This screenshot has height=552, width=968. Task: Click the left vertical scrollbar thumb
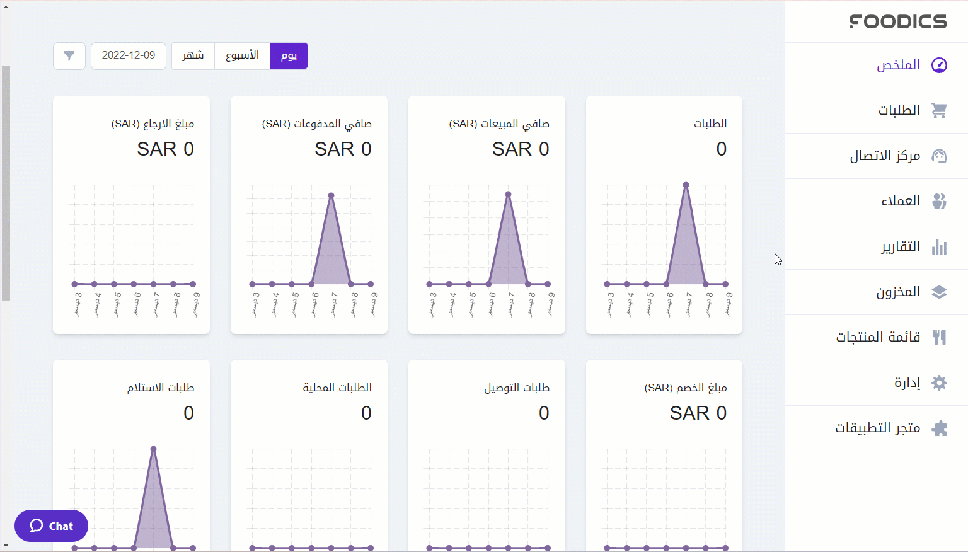[6, 183]
